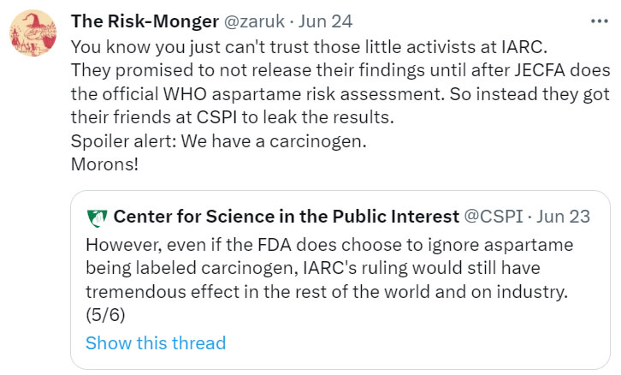The image size is (621, 375).
Task: Click the line starting 'You know you just'
Action: point(259,45)
